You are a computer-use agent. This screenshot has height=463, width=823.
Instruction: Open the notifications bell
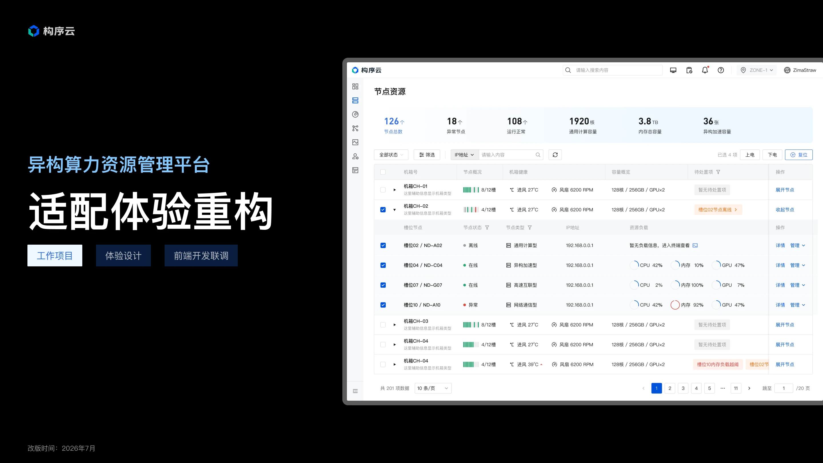(705, 70)
